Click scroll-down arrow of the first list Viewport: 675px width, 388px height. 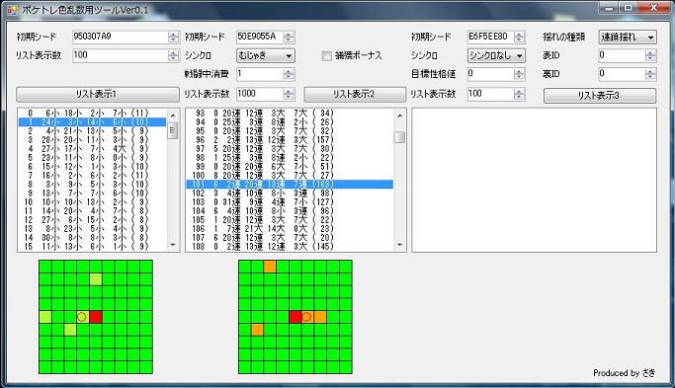click(x=173, y=245)
